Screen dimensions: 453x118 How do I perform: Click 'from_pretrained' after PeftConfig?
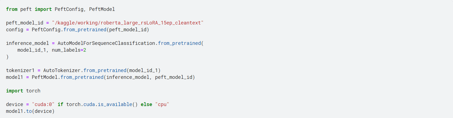click(x=85, y=30)
